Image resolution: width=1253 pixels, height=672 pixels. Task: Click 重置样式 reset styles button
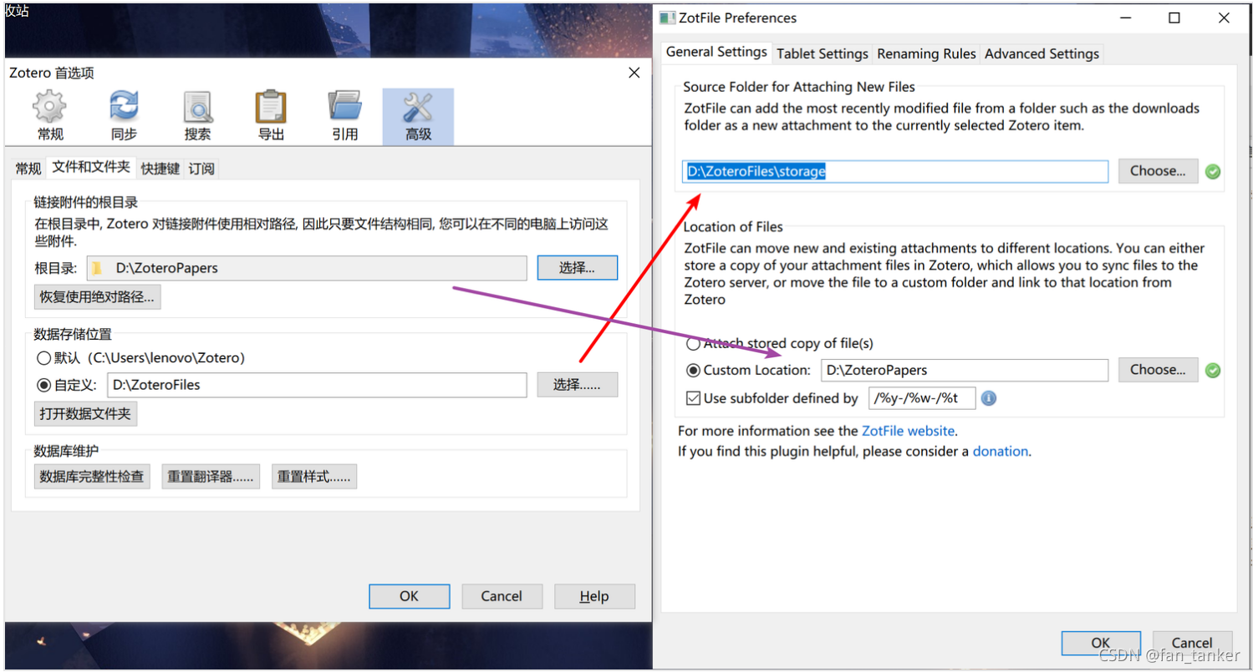point(314,477)
